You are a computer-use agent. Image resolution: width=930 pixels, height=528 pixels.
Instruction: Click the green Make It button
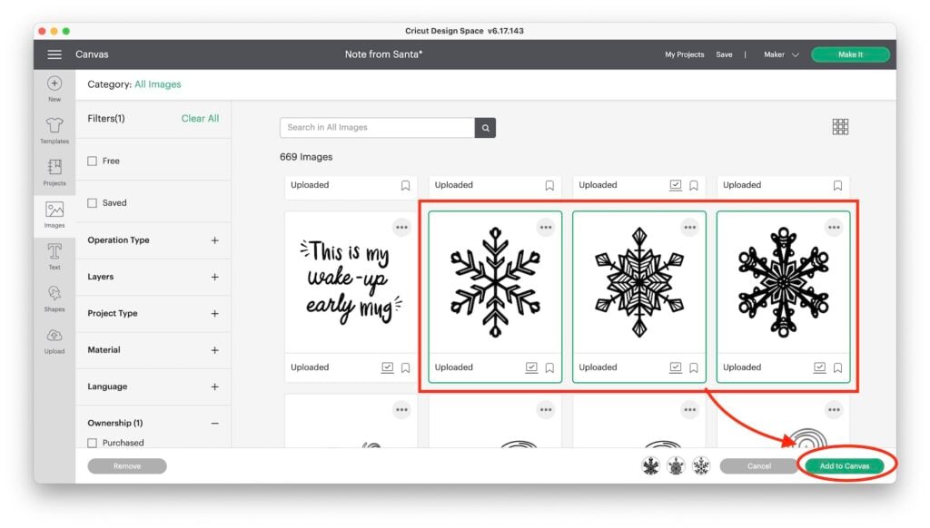pyautogui.click(x=850, y=54)
